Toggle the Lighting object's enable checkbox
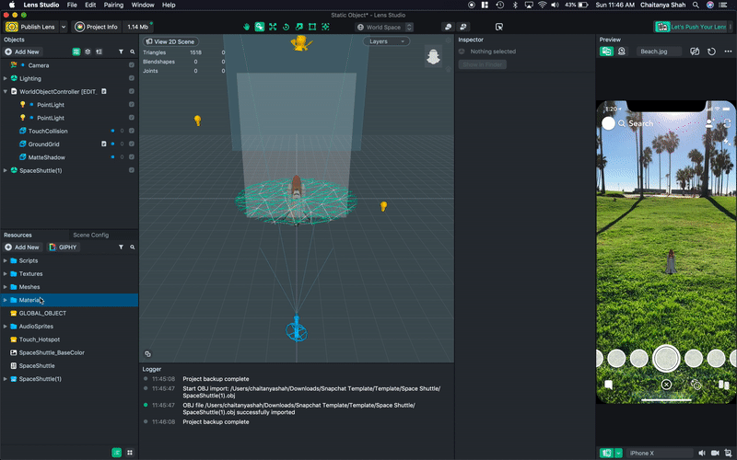The width and height of the screenshot is (737, 460). point(132,79)
